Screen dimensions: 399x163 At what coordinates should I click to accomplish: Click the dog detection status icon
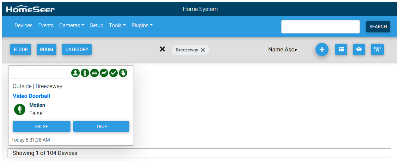click(x=104, y=73)
